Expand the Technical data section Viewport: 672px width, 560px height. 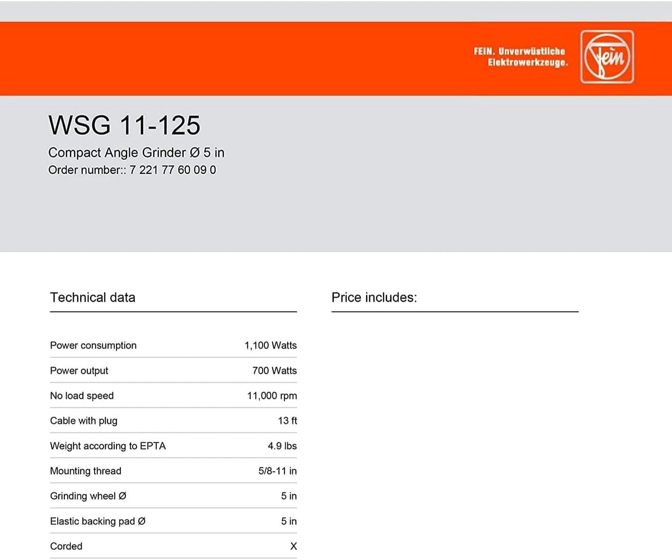[x=92, y=298]
